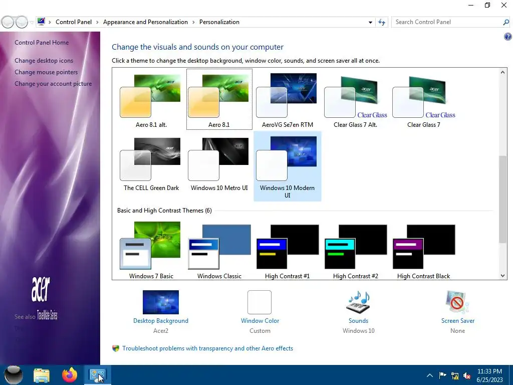Viewport: 513px width, 385px height.
Task: Click the address bar refresh icon
Action: 381,22
